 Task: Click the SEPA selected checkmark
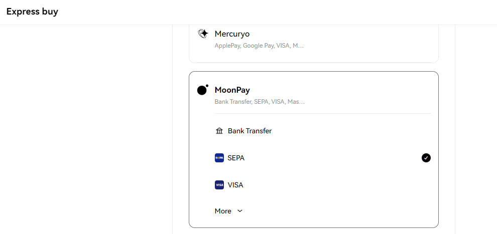426,158
